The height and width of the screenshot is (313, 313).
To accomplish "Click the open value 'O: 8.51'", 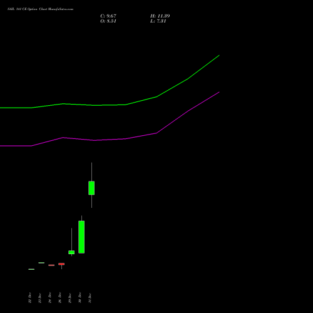I will pyautogui.click(x=108, y=21).
